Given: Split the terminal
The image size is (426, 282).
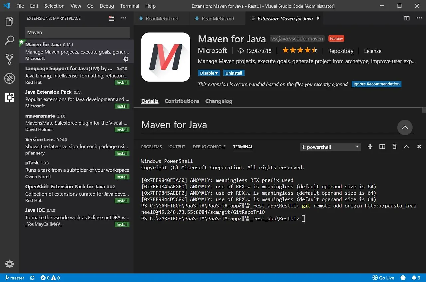Looking at the screenshot, I should point(382,147).
